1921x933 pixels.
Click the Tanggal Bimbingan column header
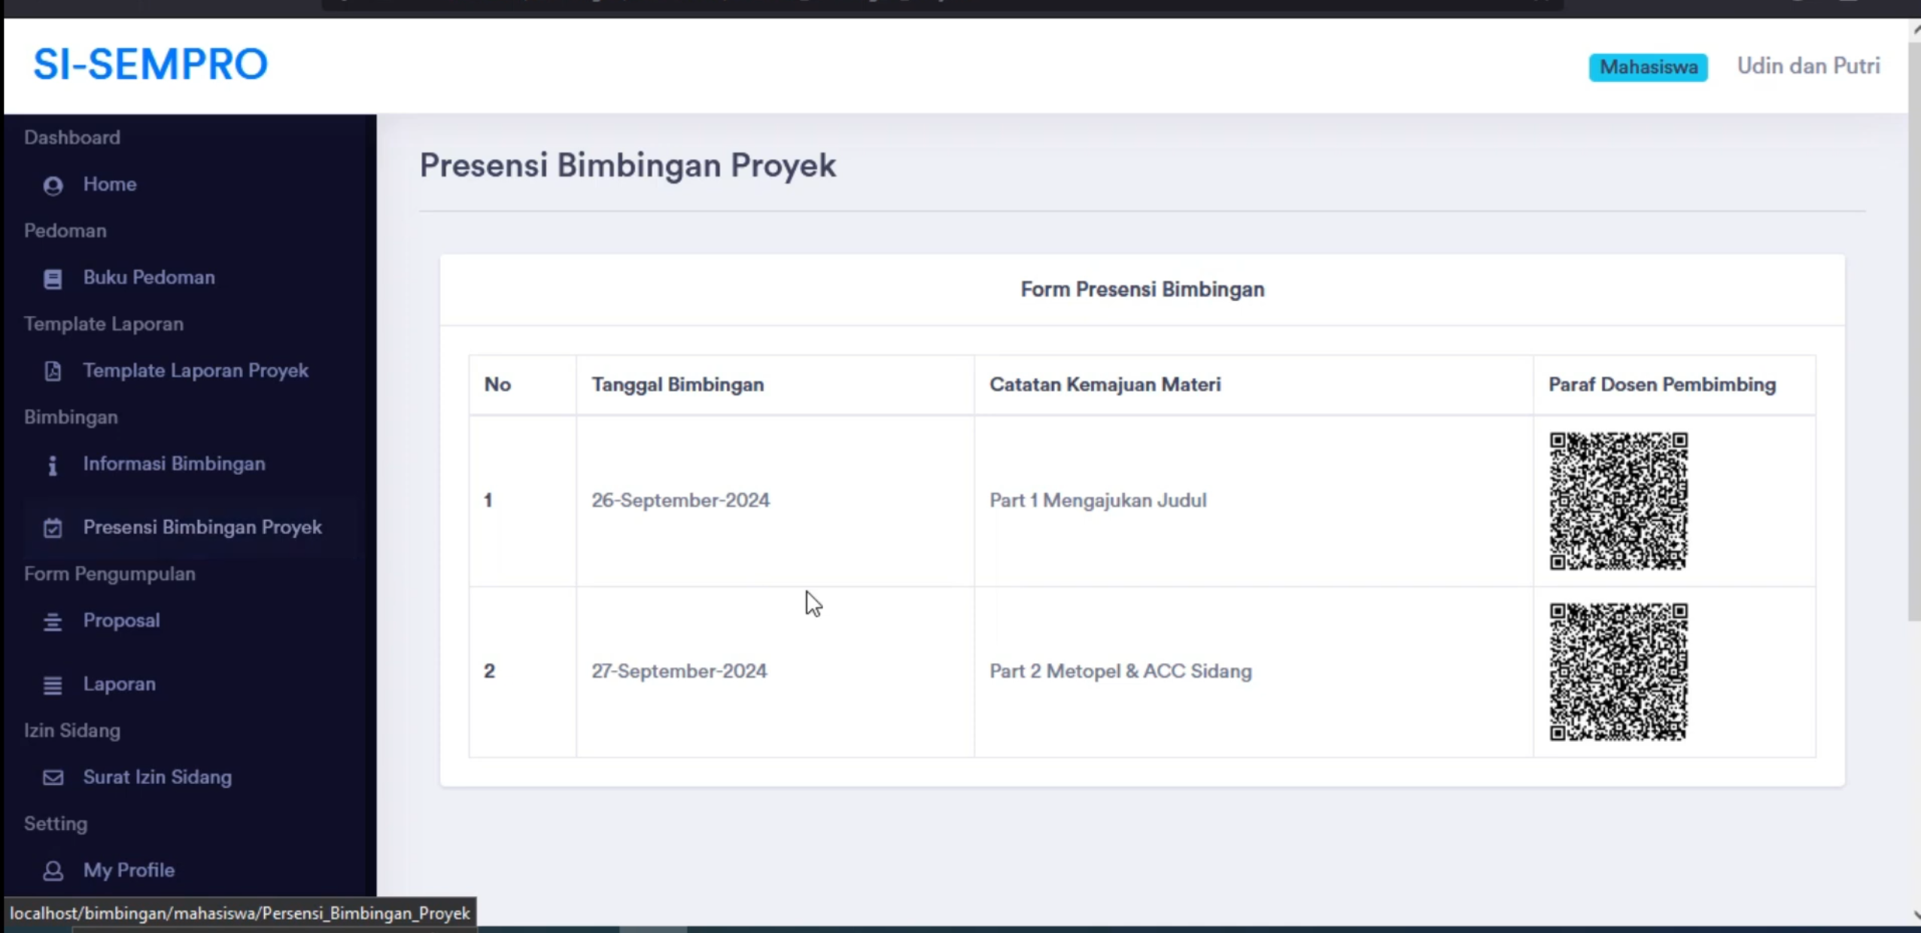click(775, 384)
